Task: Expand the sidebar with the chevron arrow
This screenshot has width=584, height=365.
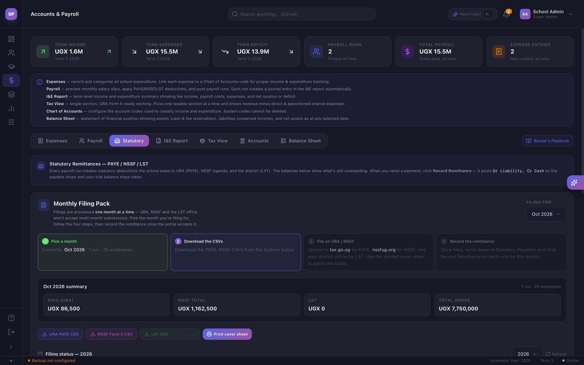Action: point(11,347)
